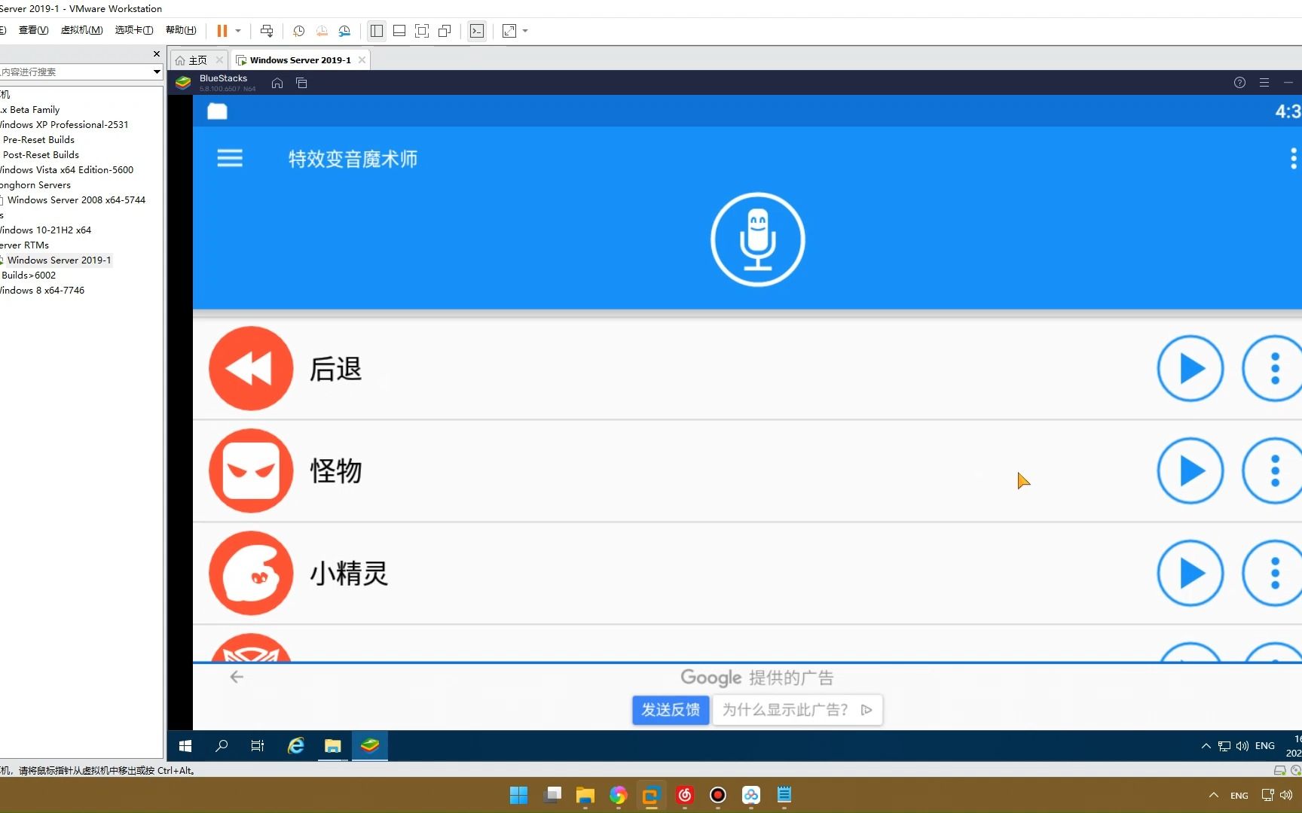Expand the library search dropdown arrow
Image resolution: width=1302 pixels, height=813 pixels.
click(x=157, y=72)
